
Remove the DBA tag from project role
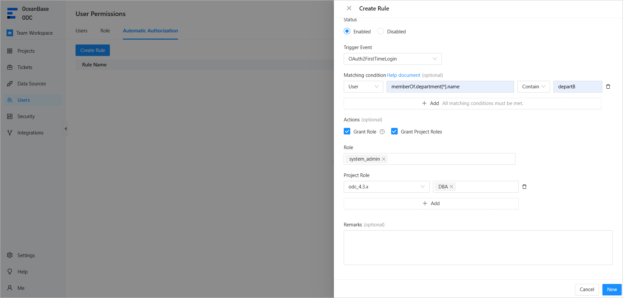[x=451, y=187]
